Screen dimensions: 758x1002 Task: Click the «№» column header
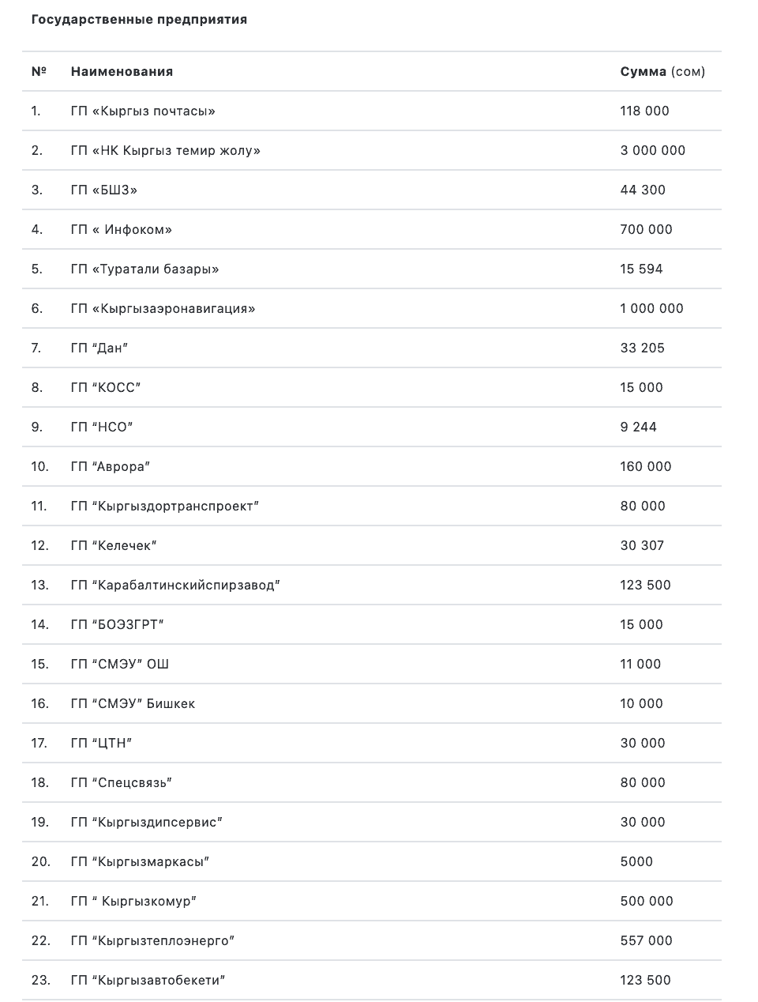[x=39, y=72]
